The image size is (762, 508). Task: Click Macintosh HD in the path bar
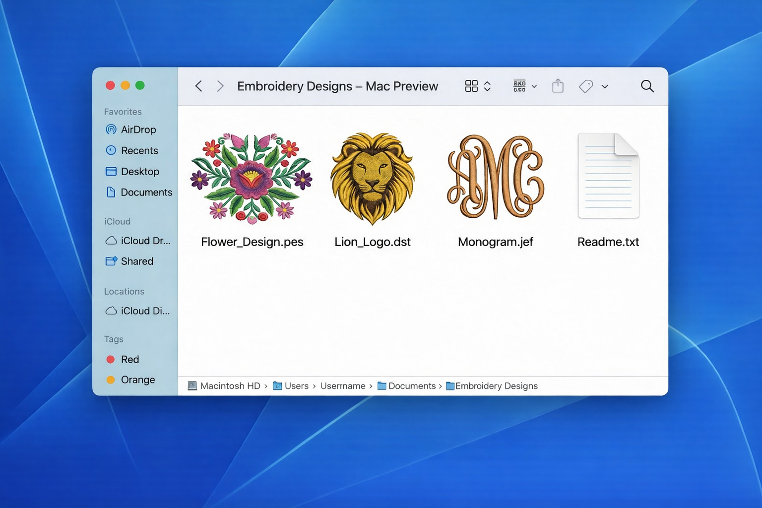pos(230,386)
